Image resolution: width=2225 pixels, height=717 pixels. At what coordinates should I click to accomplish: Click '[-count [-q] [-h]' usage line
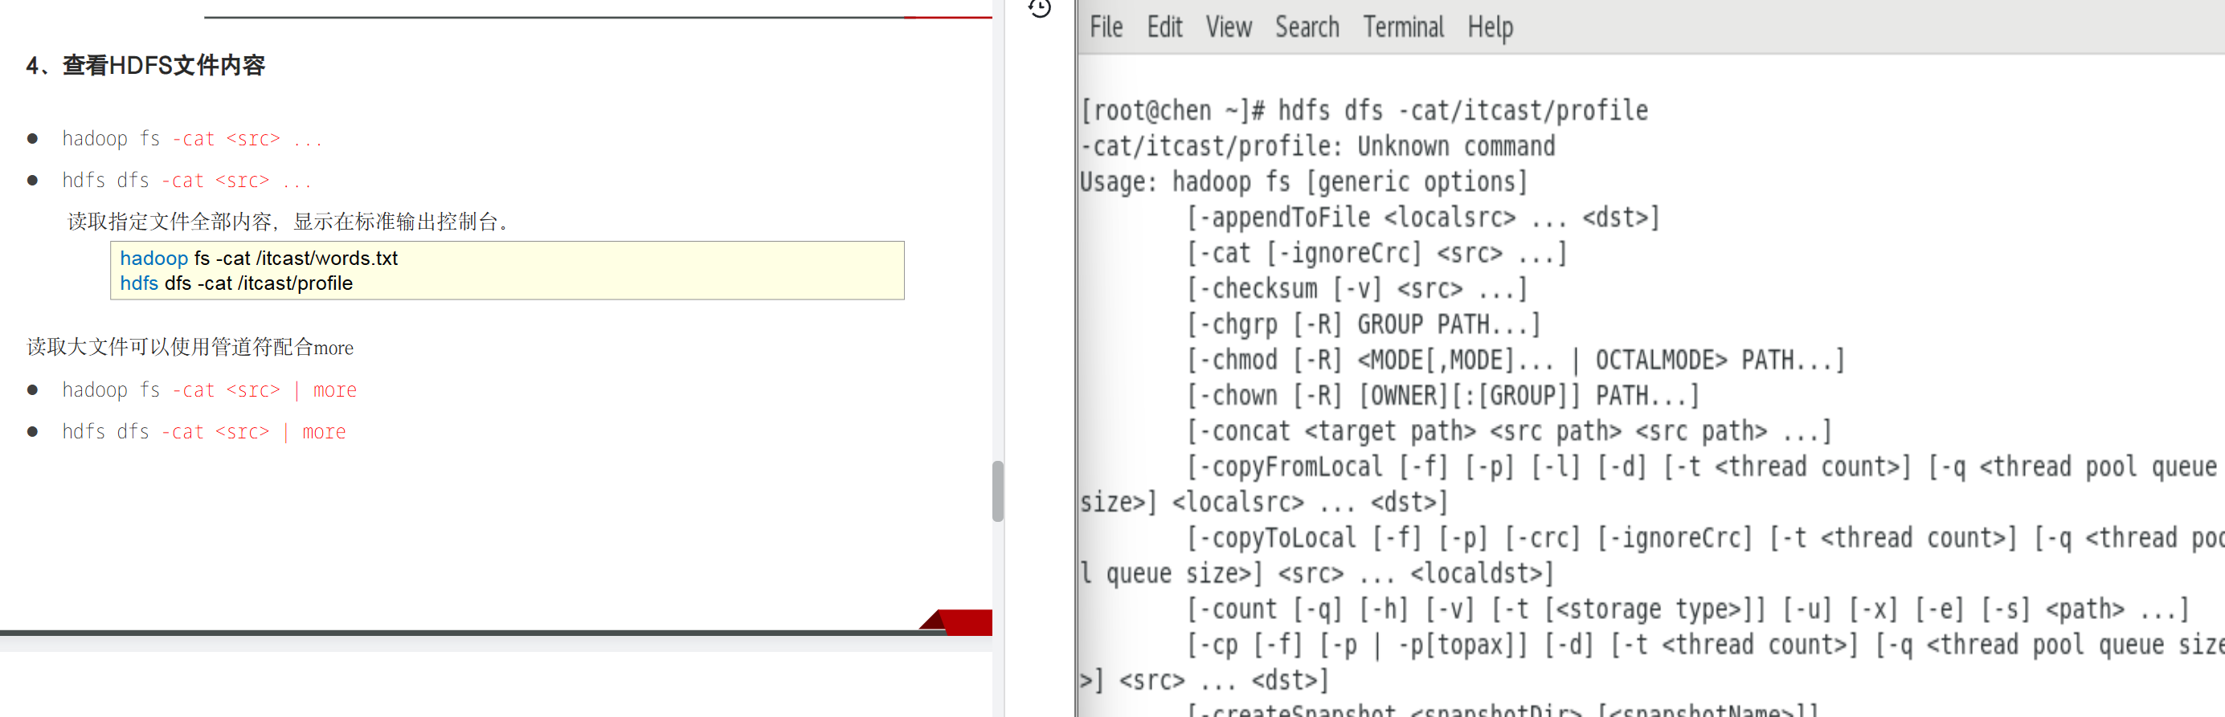[x=1687, y=609]
